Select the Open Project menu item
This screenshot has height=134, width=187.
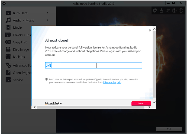click(22, 73)
